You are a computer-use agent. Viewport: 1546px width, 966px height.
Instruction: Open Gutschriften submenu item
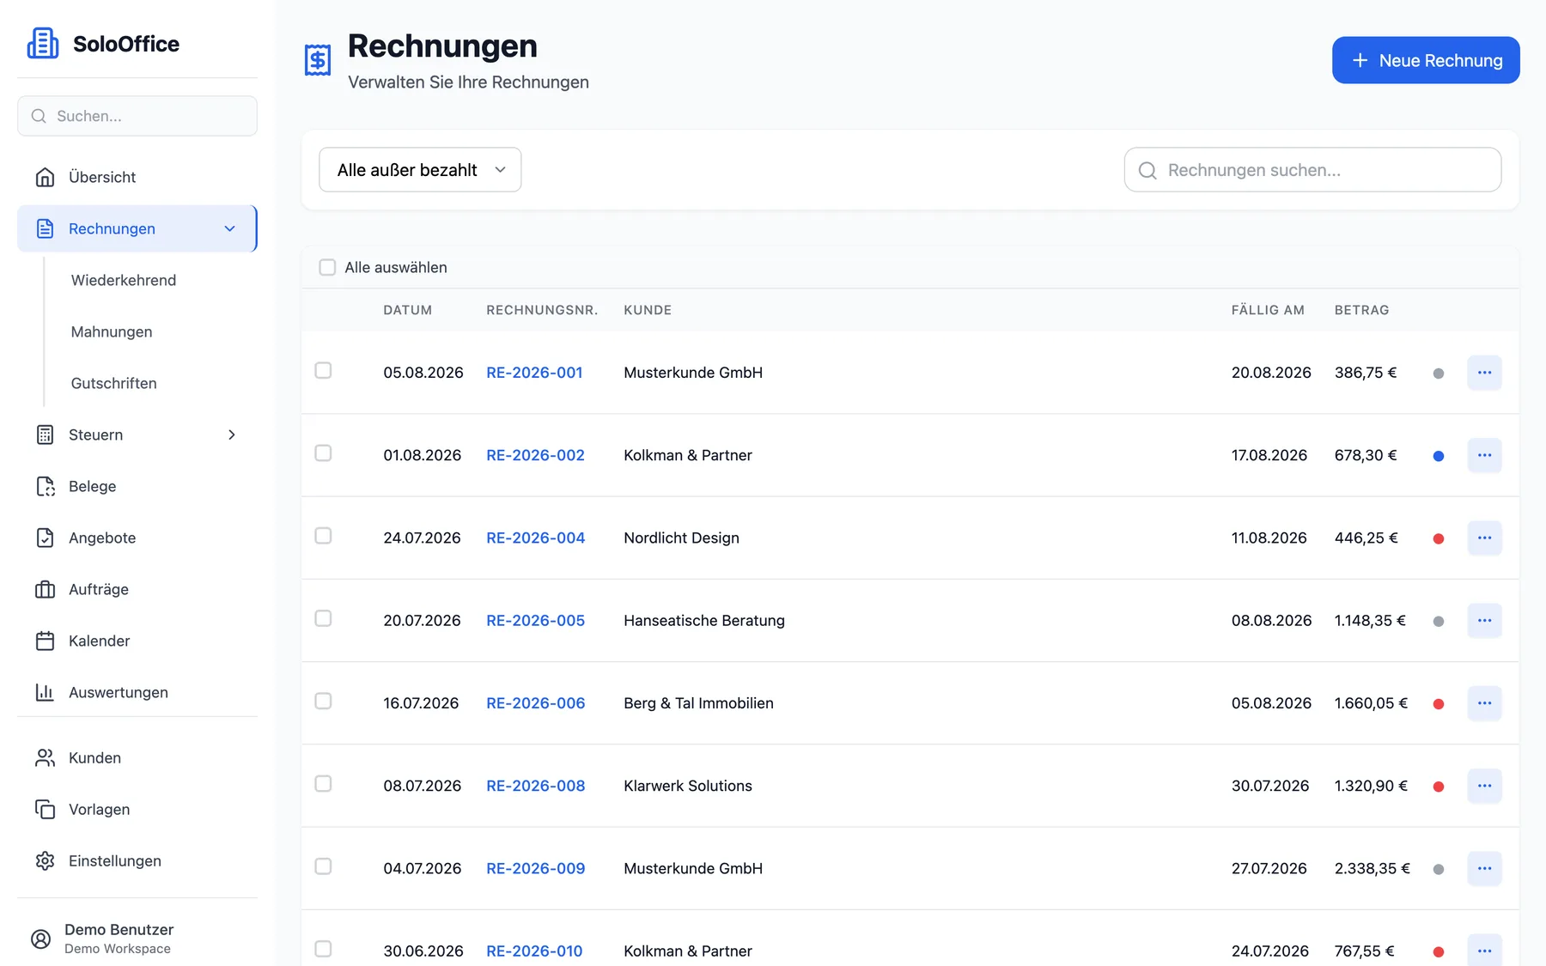point(114,383)
